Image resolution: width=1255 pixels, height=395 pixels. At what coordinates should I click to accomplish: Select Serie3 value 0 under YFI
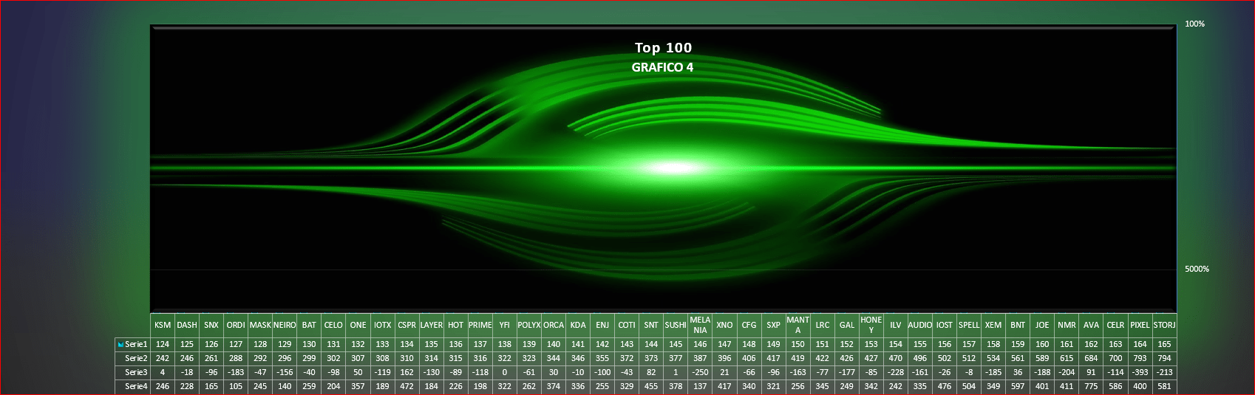(505, 372)
